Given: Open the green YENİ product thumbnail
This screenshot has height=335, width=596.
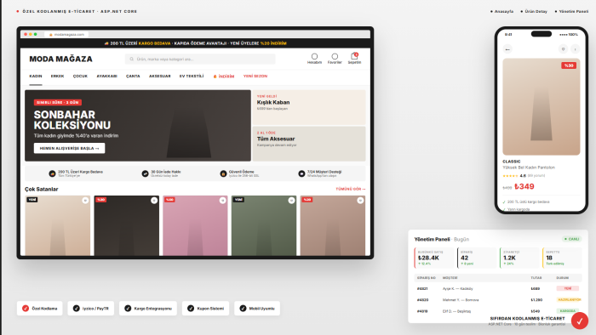Looking at the screenshot, I should coord(264,225).
